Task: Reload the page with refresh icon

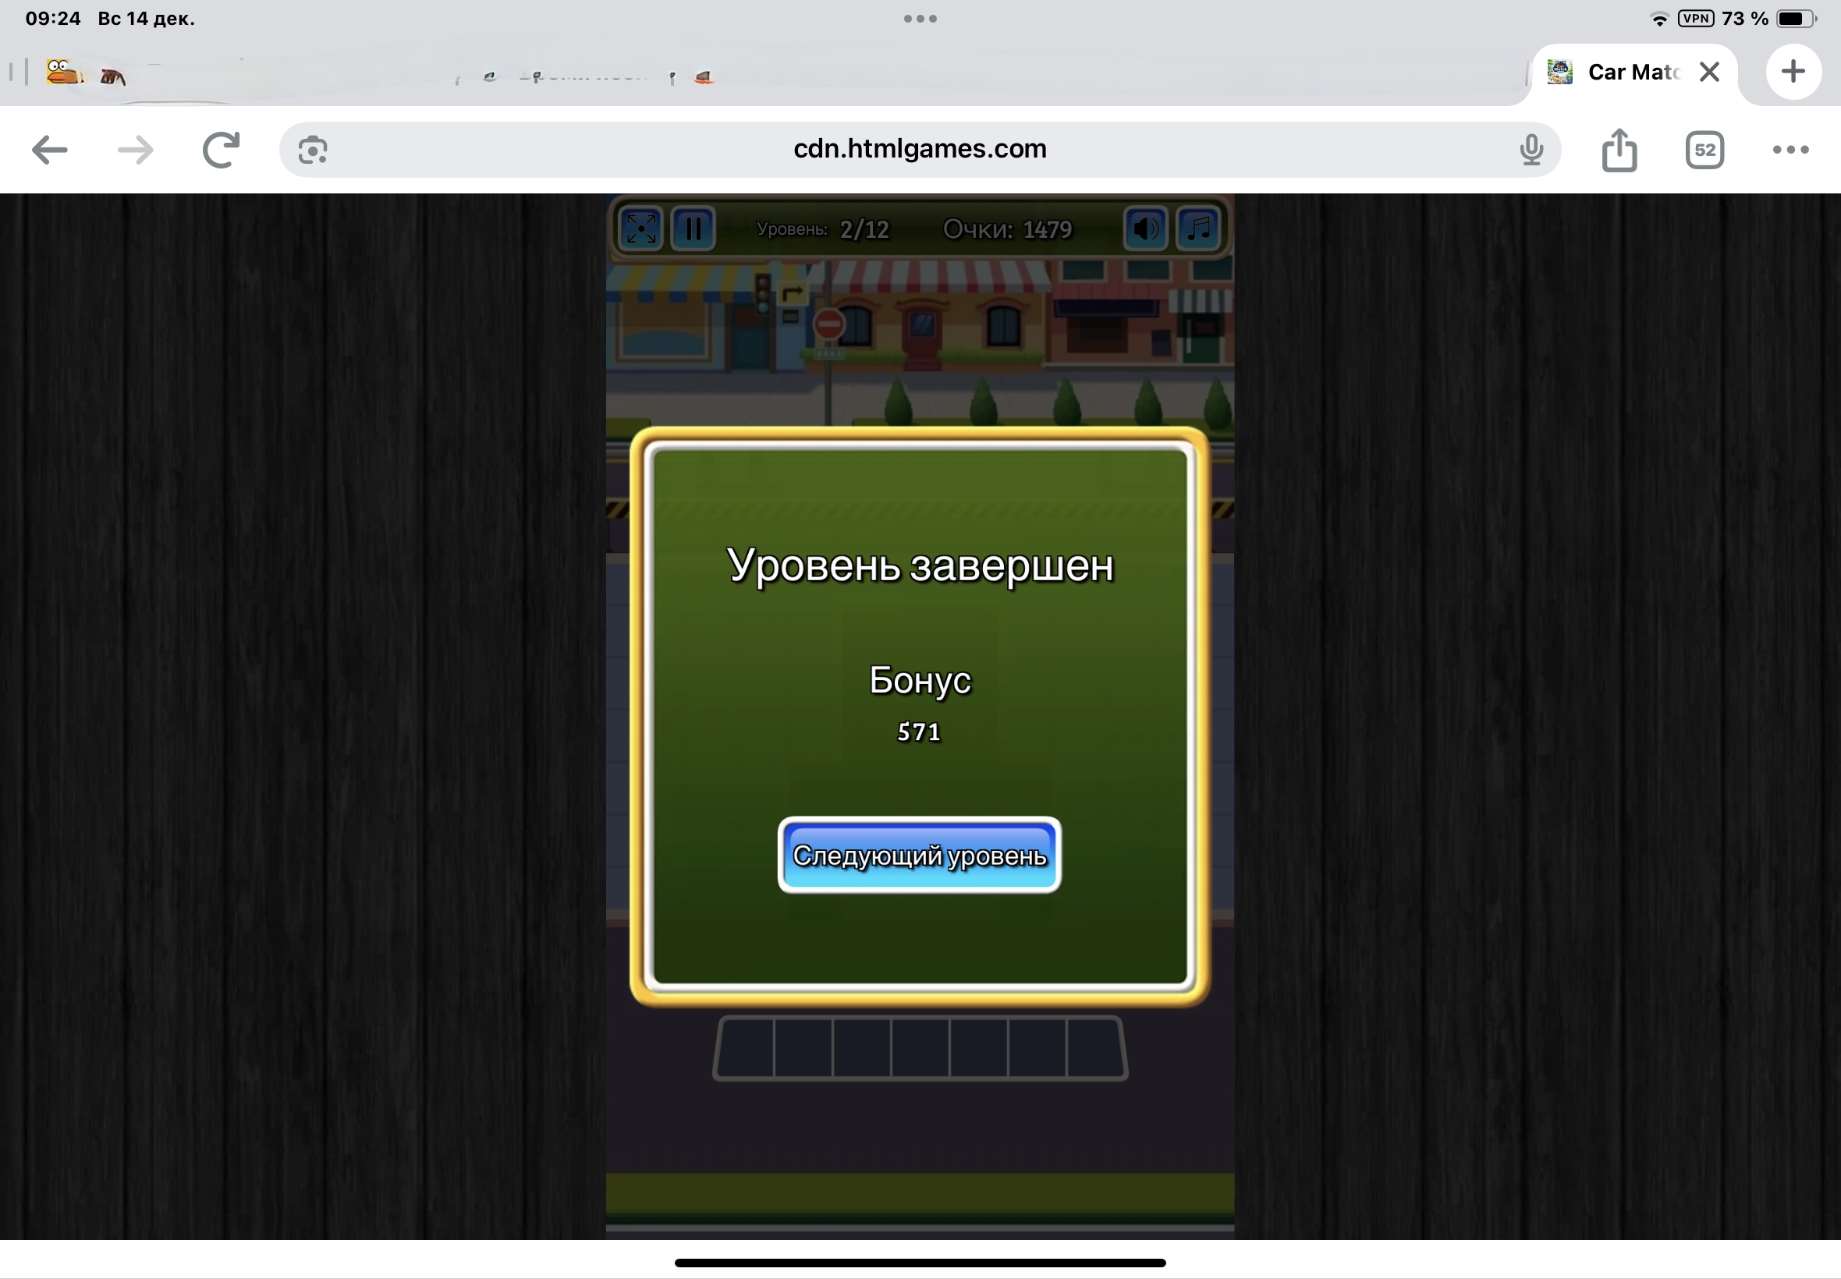Action: 222,150
